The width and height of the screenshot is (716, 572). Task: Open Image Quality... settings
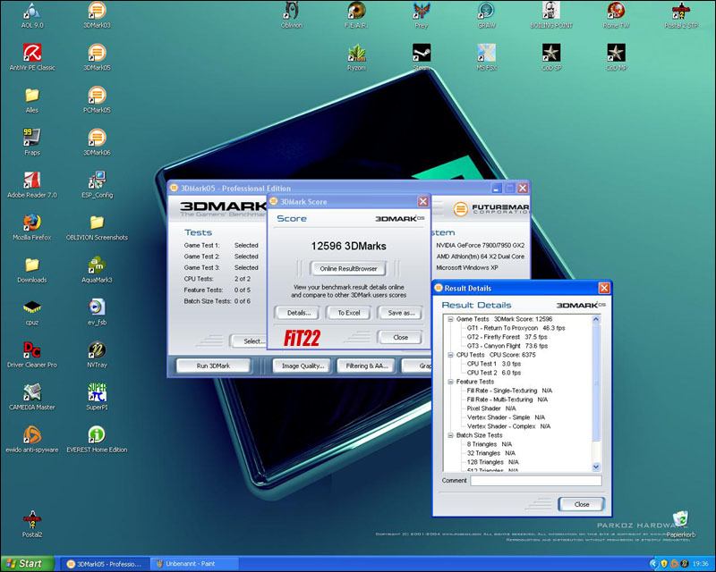pos(303,366)
